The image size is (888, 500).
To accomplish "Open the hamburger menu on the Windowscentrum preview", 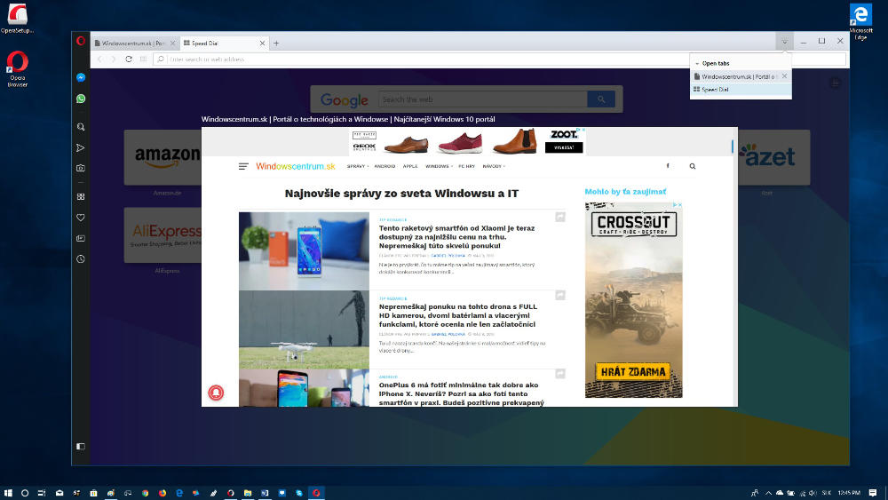I will pos(243,166).
